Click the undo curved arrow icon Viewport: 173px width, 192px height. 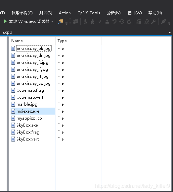point(114,22)
